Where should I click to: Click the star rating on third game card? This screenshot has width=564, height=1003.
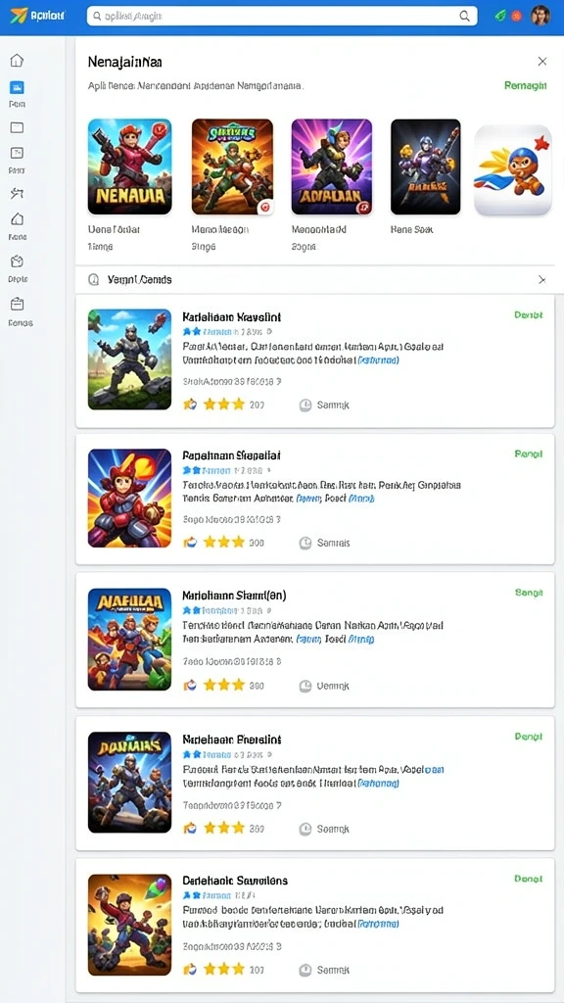pos(224,685)
